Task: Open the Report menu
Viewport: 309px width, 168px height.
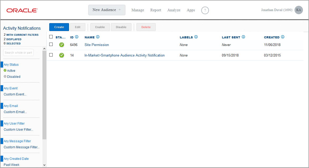Action: pyautogui.click(x=156, y=10)
